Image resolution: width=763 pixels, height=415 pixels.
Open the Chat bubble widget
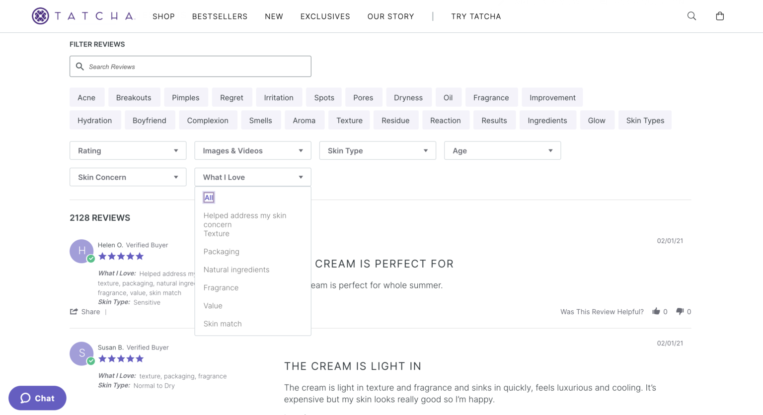[x=37, y=398]
